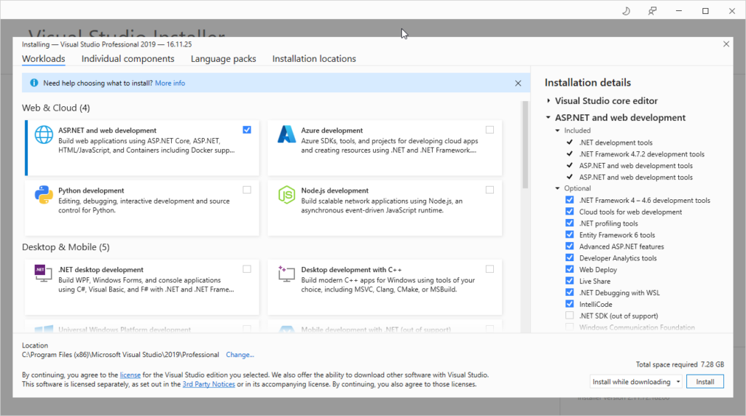This screenshot has height=416, width=746.
Task: Collapse the ASP.NET and web development details
Action: coord(549,118)
